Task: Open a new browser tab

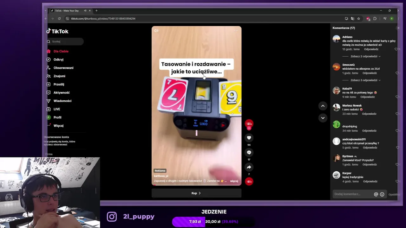Action: point(96,10)
